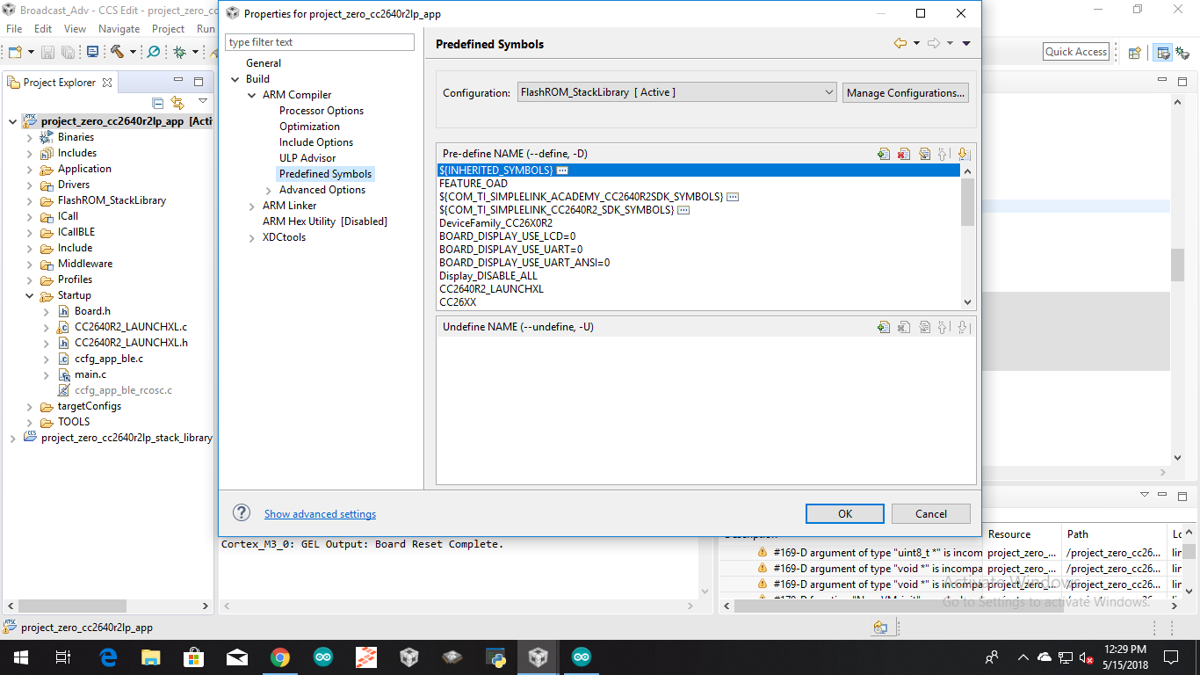The width and height of the screenshot is (1200, 675).
Task: Open Mail app from taskbar
Action: click(x=237, y=657)
